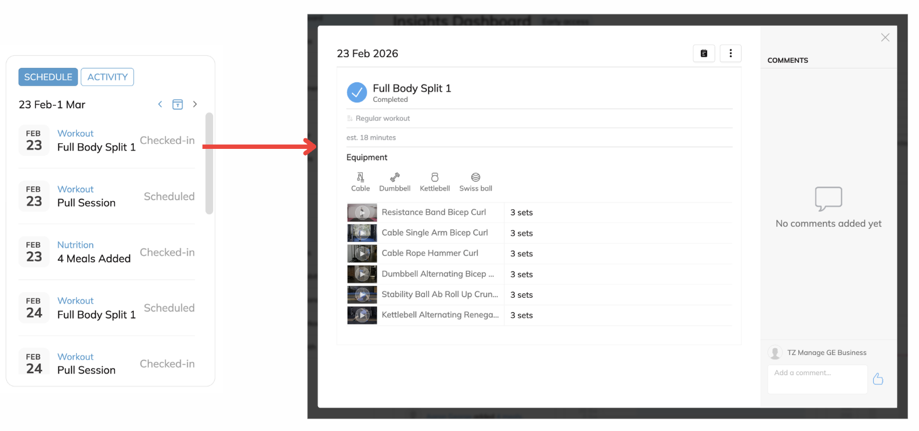Click the 23 Feb-1 Mar date range
This screenshot has height=431, width=919.
tap(52, 104)
